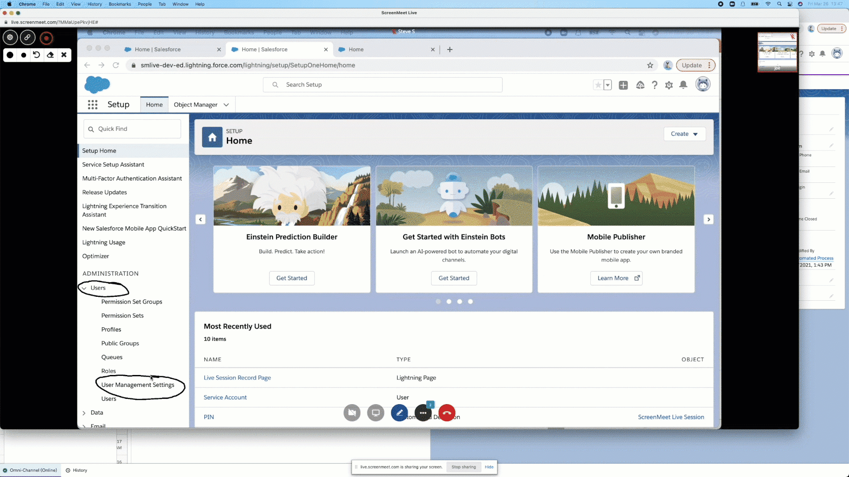
Task: Switch to the Object Manager tab
Action: coord(195,105)
